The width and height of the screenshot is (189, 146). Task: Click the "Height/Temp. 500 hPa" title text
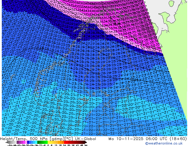[x=24, y=139]
